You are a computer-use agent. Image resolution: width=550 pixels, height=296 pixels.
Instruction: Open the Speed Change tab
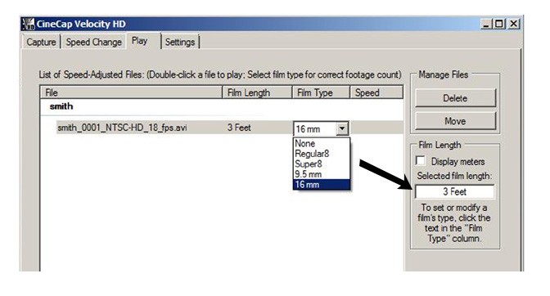pyautogui.click(x=93, y=42)
